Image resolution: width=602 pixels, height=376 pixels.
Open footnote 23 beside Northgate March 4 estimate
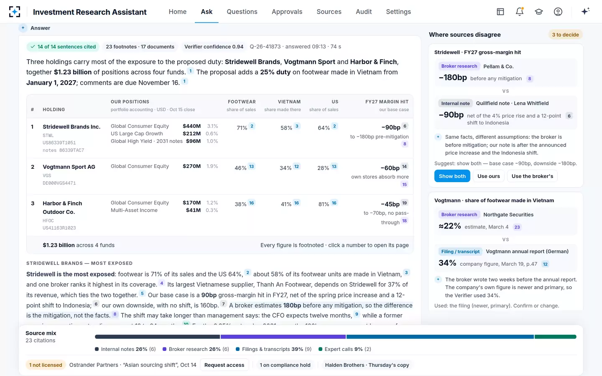(517, 227)
